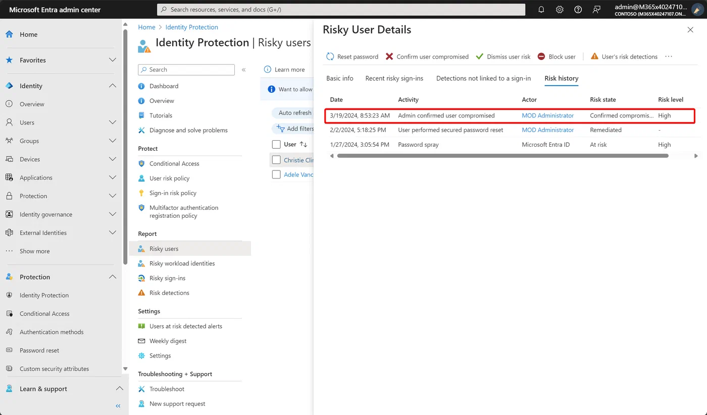Click MOD Administrator link in 2/2/2024 row
The width and height of the screenshot is (707, 415).
[x=548, y=130]
